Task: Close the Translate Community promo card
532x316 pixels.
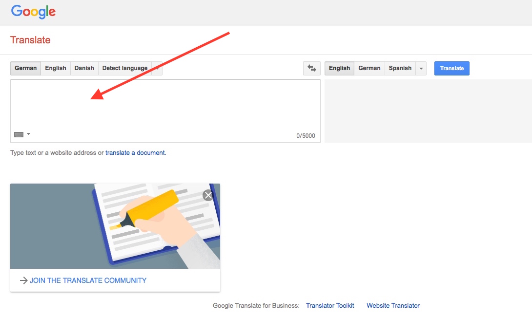Action: pyautogui.click(x=208, y=195)
